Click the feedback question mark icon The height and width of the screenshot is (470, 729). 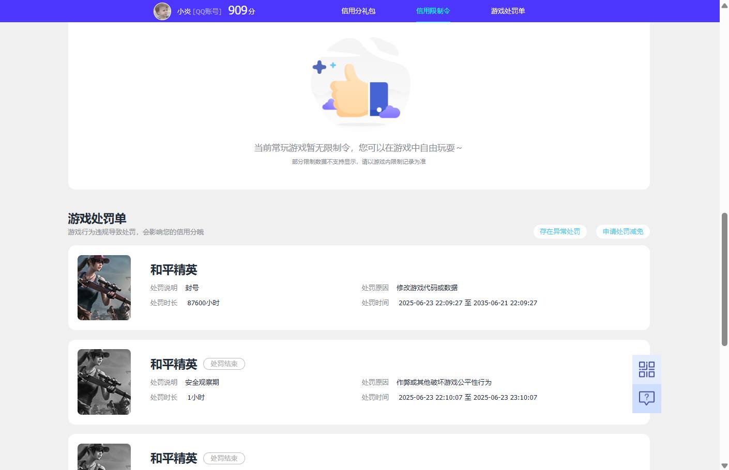[x=646, y=398]
